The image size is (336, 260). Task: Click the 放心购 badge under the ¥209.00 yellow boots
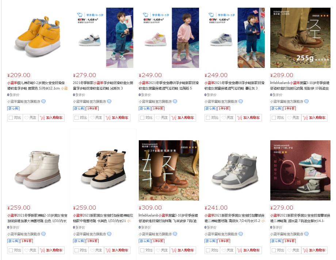click(13, 108)
